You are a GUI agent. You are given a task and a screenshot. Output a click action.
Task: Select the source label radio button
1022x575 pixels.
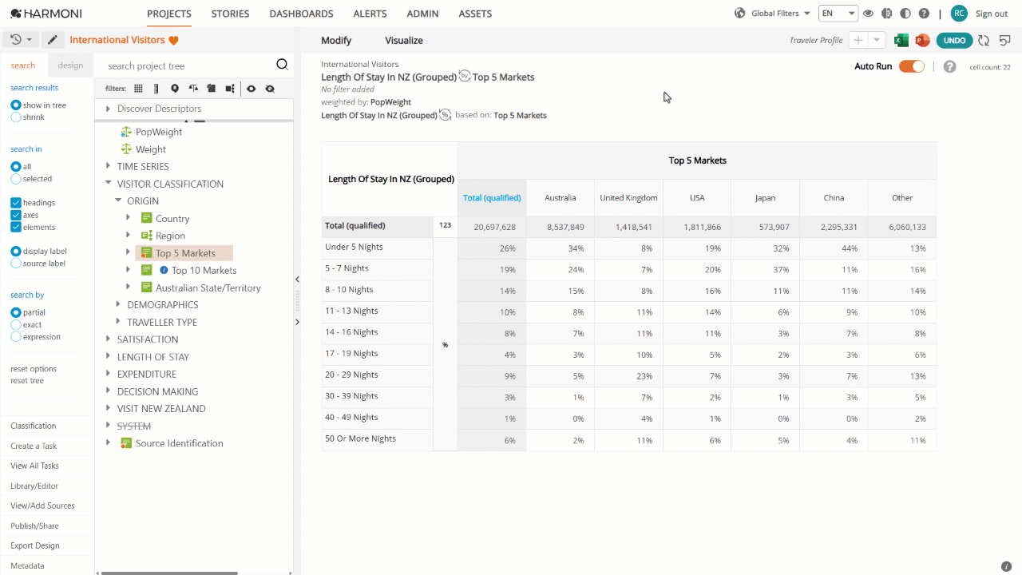tap(16, 264)
